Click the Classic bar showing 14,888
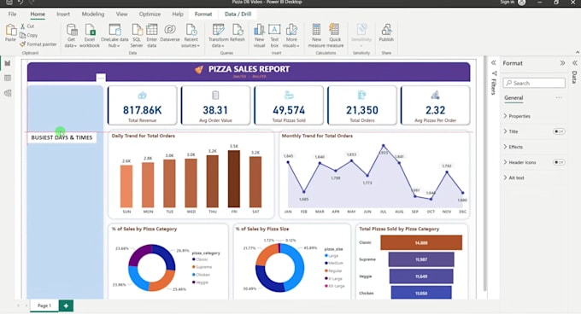 click(x=421, y=242)
